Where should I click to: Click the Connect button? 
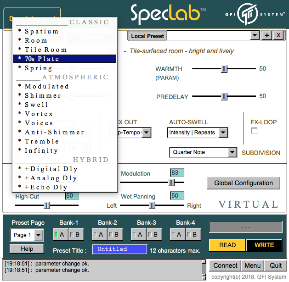coord(225,265)
